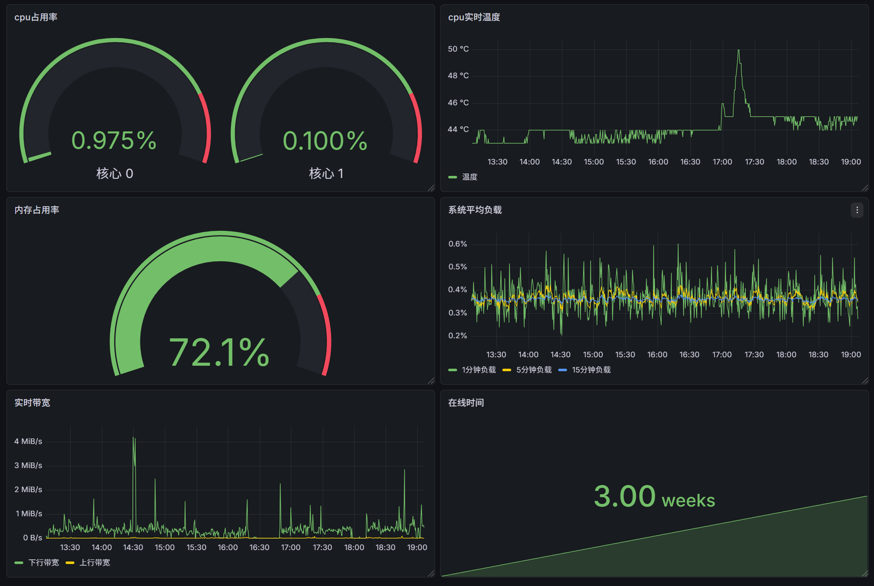874x586 pixels.
Task: Toggle the 下行带宽 legend series
Action: click(44, 563)
